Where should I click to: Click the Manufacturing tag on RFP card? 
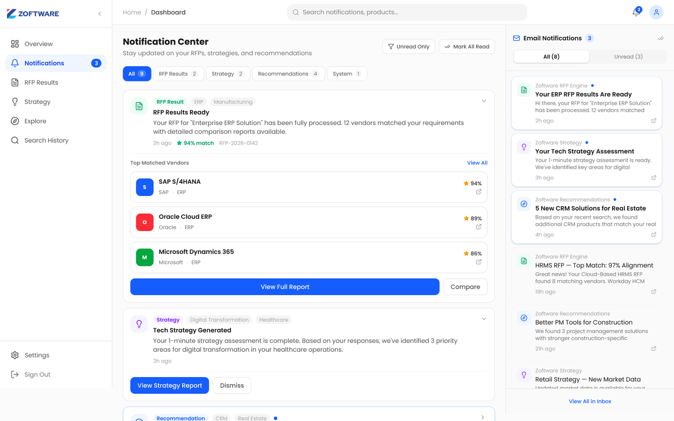pos(233,102)
